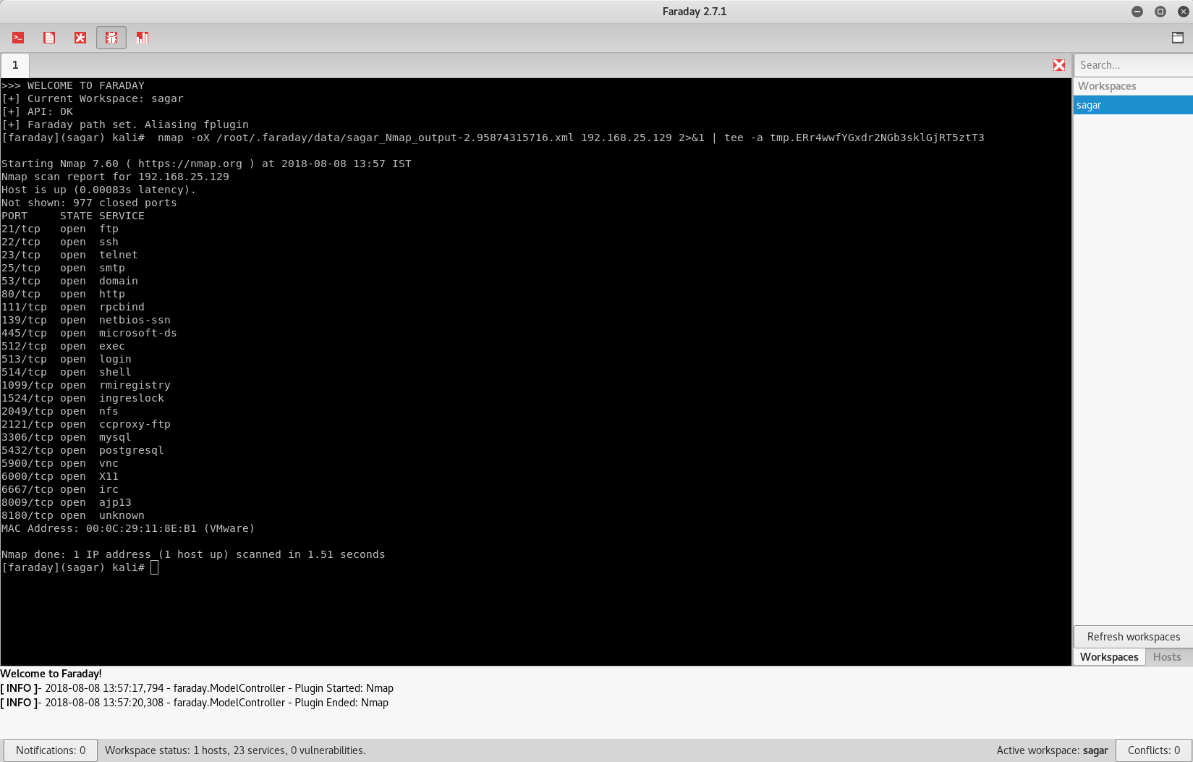Click the 5900/tcp vnc line in terminal
This screenshot has width=1193, height=762.
(x=60, y=463)
